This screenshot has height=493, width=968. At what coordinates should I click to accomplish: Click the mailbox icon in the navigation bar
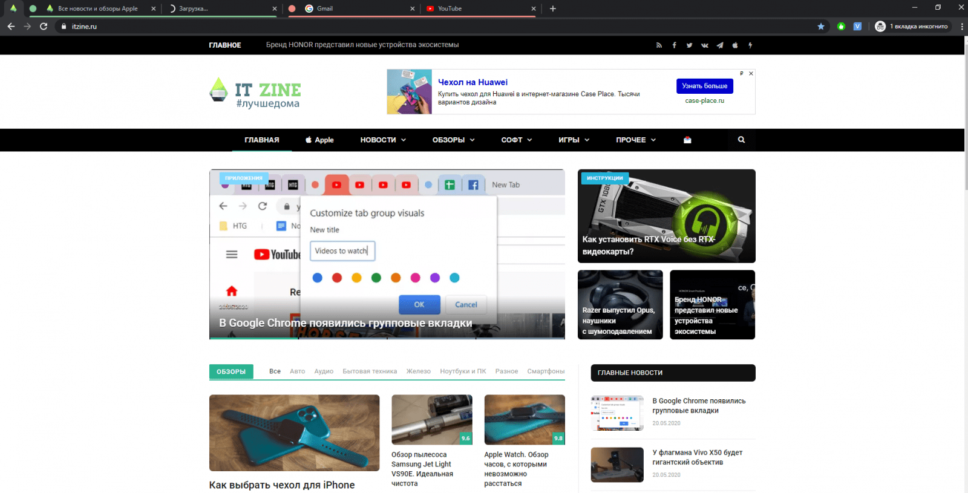[x=687, y=140]
